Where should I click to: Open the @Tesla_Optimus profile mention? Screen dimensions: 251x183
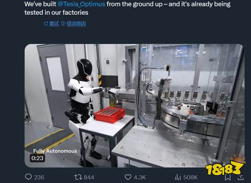pos(81,4)
